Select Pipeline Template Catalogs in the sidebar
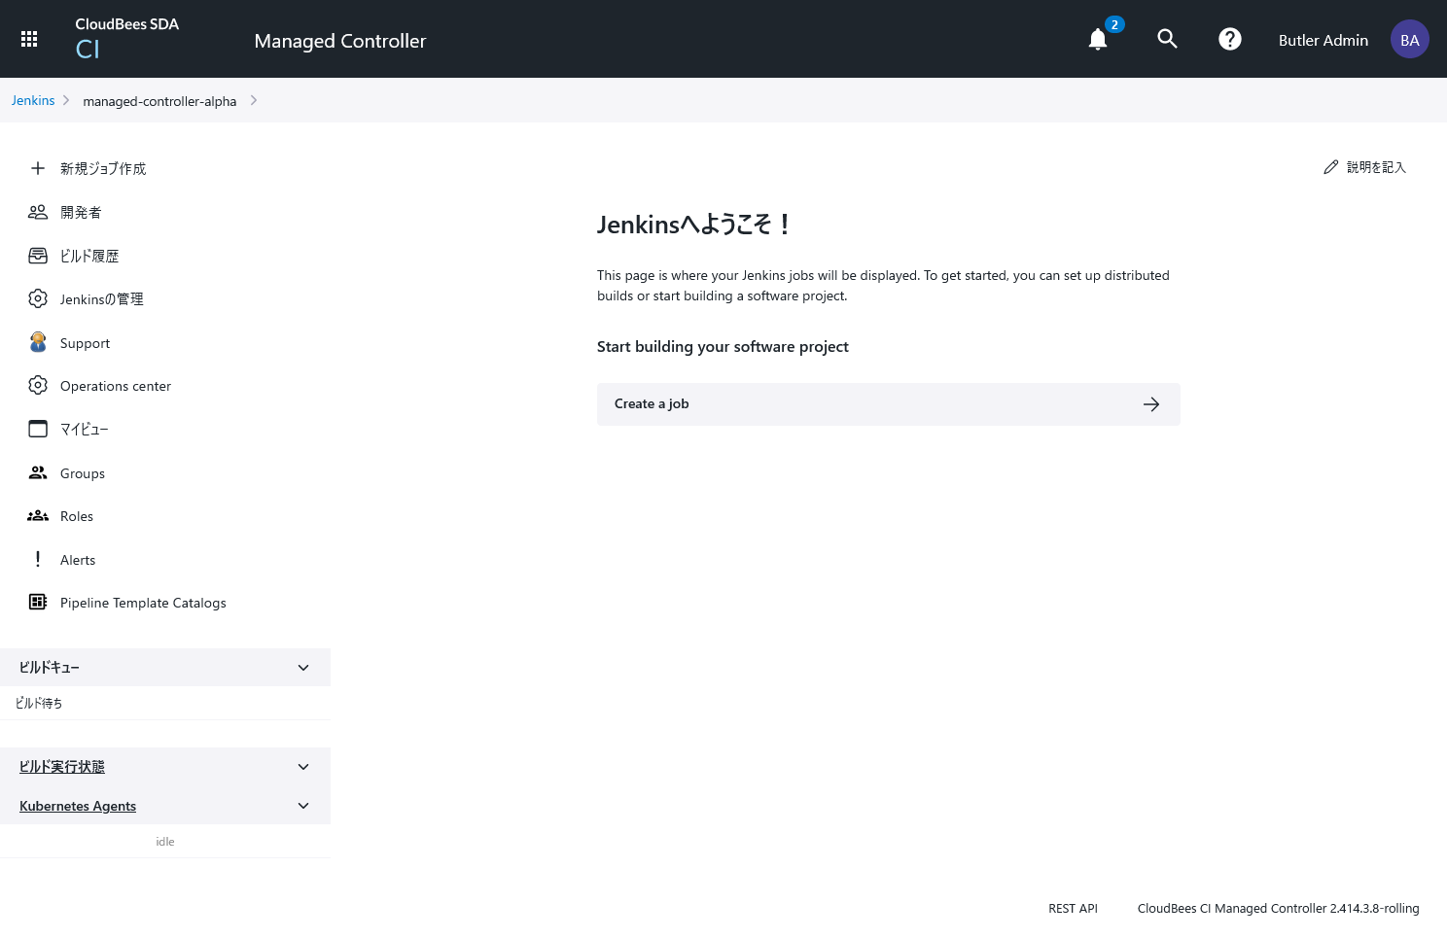This screenshot has height=938, width=1447. (143, 602)
